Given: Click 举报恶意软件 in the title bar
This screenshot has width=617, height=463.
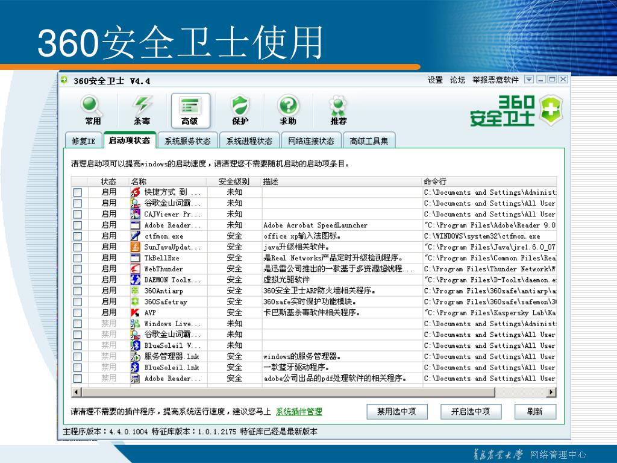Looking at the screenshot, I should coord(496,80).
